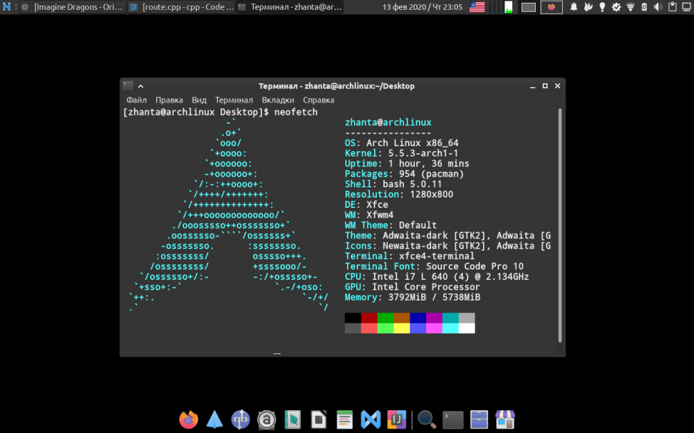The width and height of the screenshot is (694, 433).
Task: Click the dark red color block
Action: pyautogui.click(x=369, y=318)
